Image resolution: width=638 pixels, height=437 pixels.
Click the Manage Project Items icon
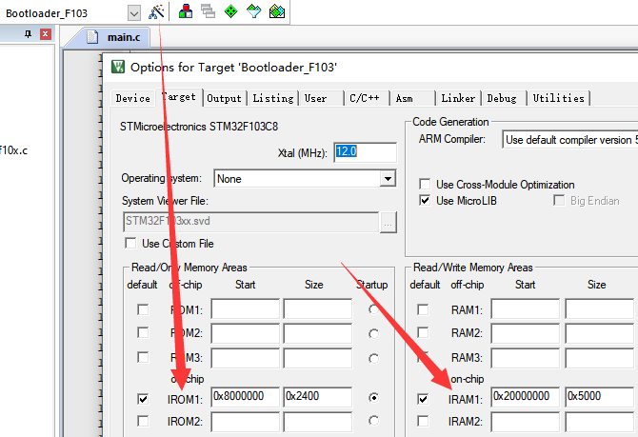186,11
